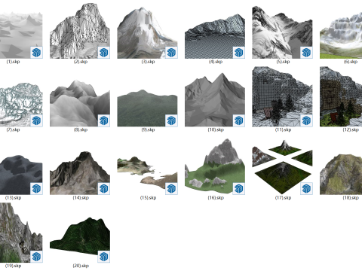Viewport: 362px width, 271px height.
Task: Choose the dark green mountain thumbnail (20).skp
Action: click(x=80, y=240)
